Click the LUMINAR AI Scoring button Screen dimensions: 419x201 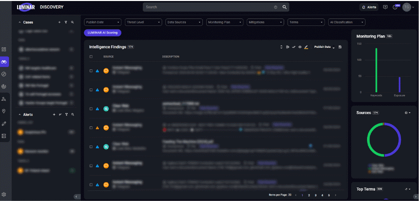tap(102, 32)
